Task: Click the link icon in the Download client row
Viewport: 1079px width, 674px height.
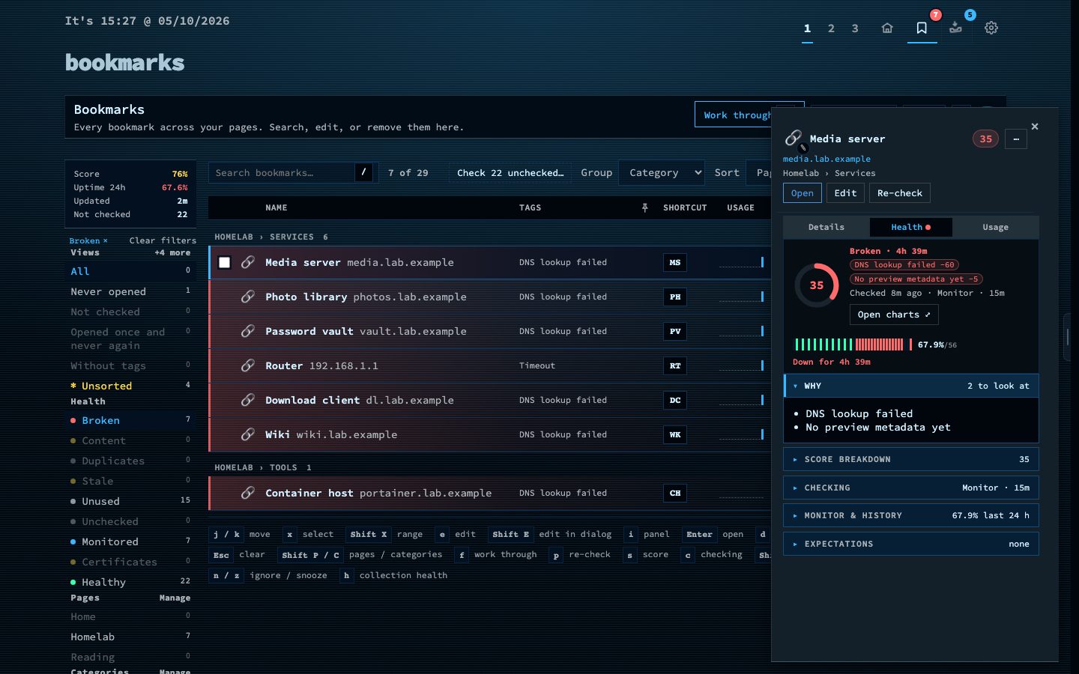Action: [x=248, y=400]
